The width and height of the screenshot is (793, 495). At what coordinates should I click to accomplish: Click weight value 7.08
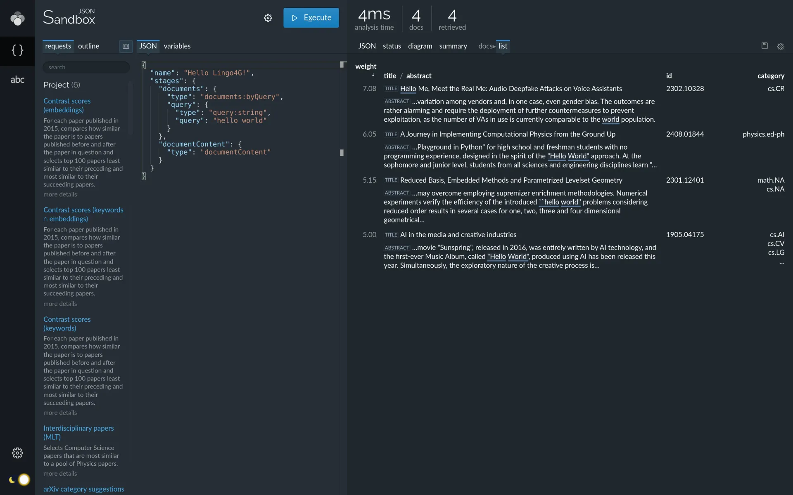pos(369,88)
